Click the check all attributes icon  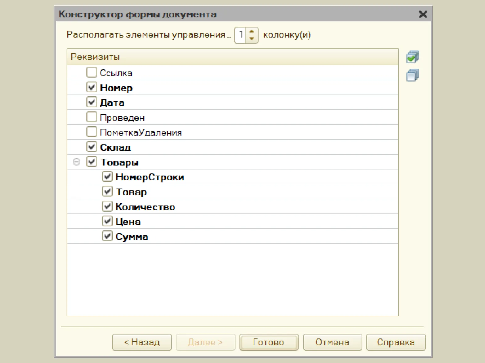point(412,57)
